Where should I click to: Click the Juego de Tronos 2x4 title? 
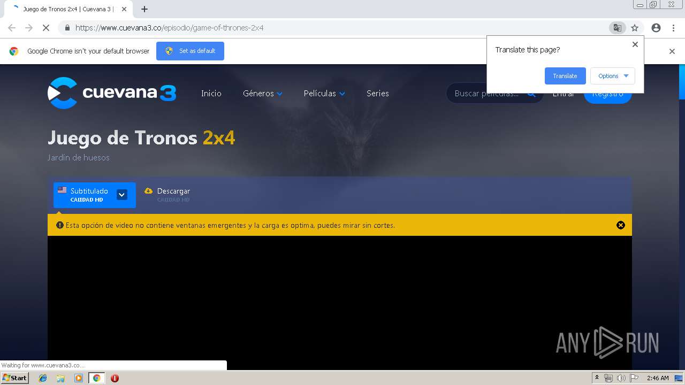tap(141, 138)
